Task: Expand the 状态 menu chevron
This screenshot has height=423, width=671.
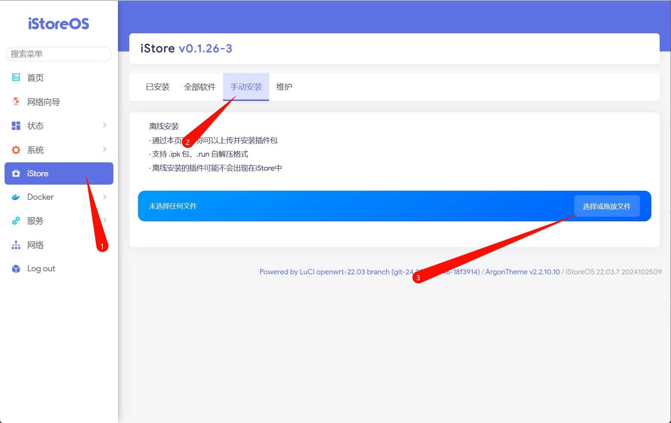Action: (x=105, y=125)
